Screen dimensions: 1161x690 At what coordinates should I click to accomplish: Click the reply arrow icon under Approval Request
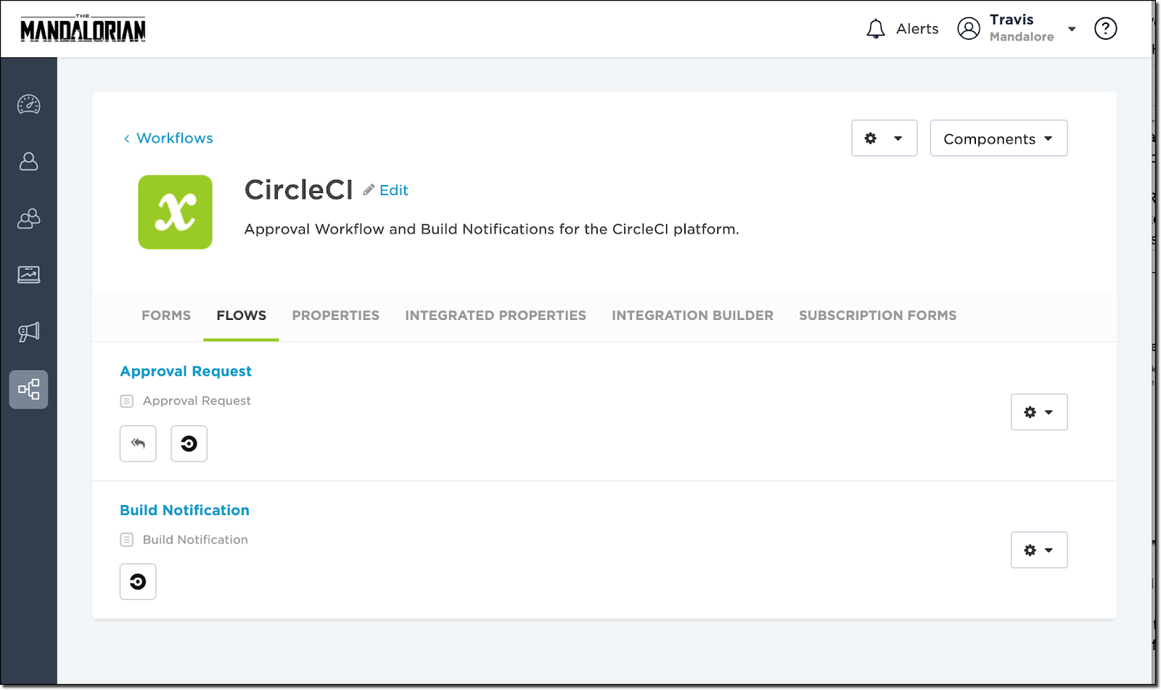(x=138, y=443)
